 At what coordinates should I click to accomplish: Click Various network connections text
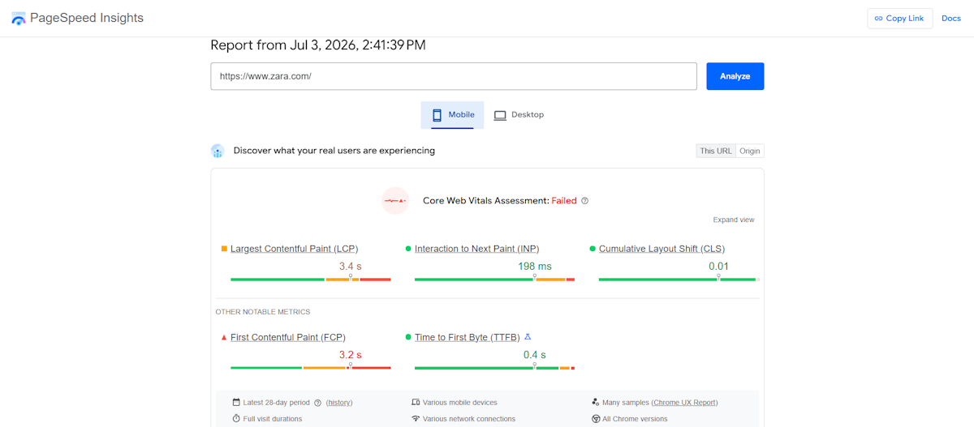[469, 419]
